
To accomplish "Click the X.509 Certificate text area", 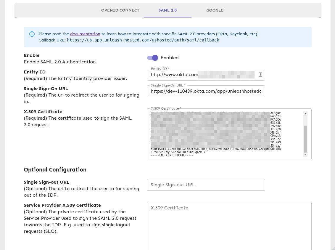I will point(225,133).
